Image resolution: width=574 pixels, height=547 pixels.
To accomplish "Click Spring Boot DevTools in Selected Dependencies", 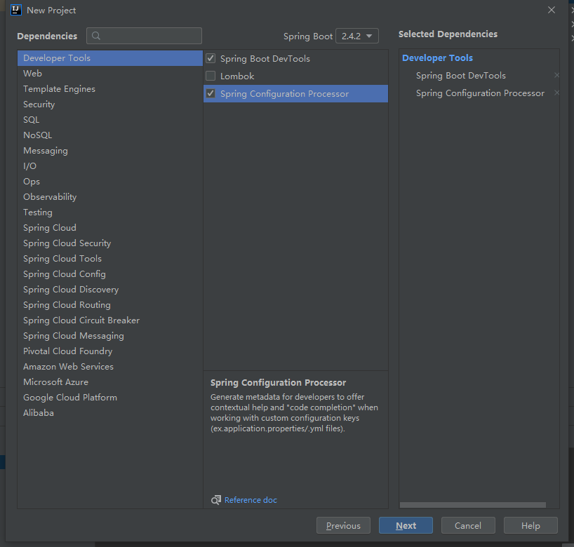I will point(461,75).
